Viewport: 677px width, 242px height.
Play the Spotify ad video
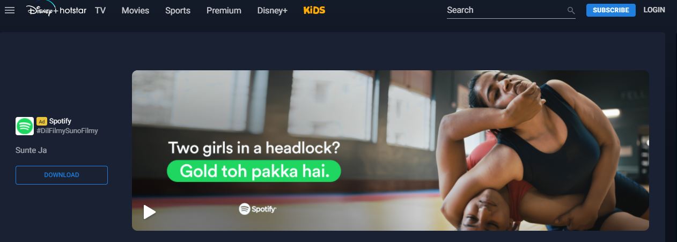click(150, 212)
